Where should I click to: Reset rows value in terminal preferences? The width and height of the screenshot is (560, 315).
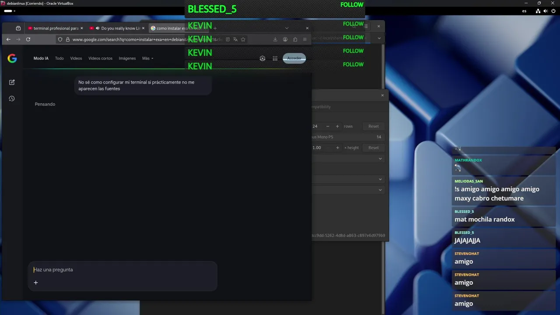pos(374,126)
